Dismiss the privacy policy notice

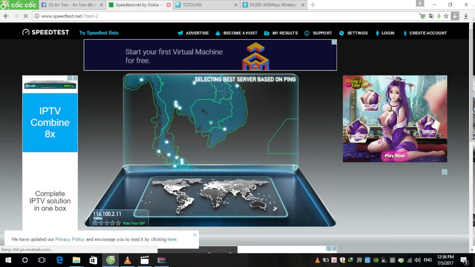tap(195, 235)
